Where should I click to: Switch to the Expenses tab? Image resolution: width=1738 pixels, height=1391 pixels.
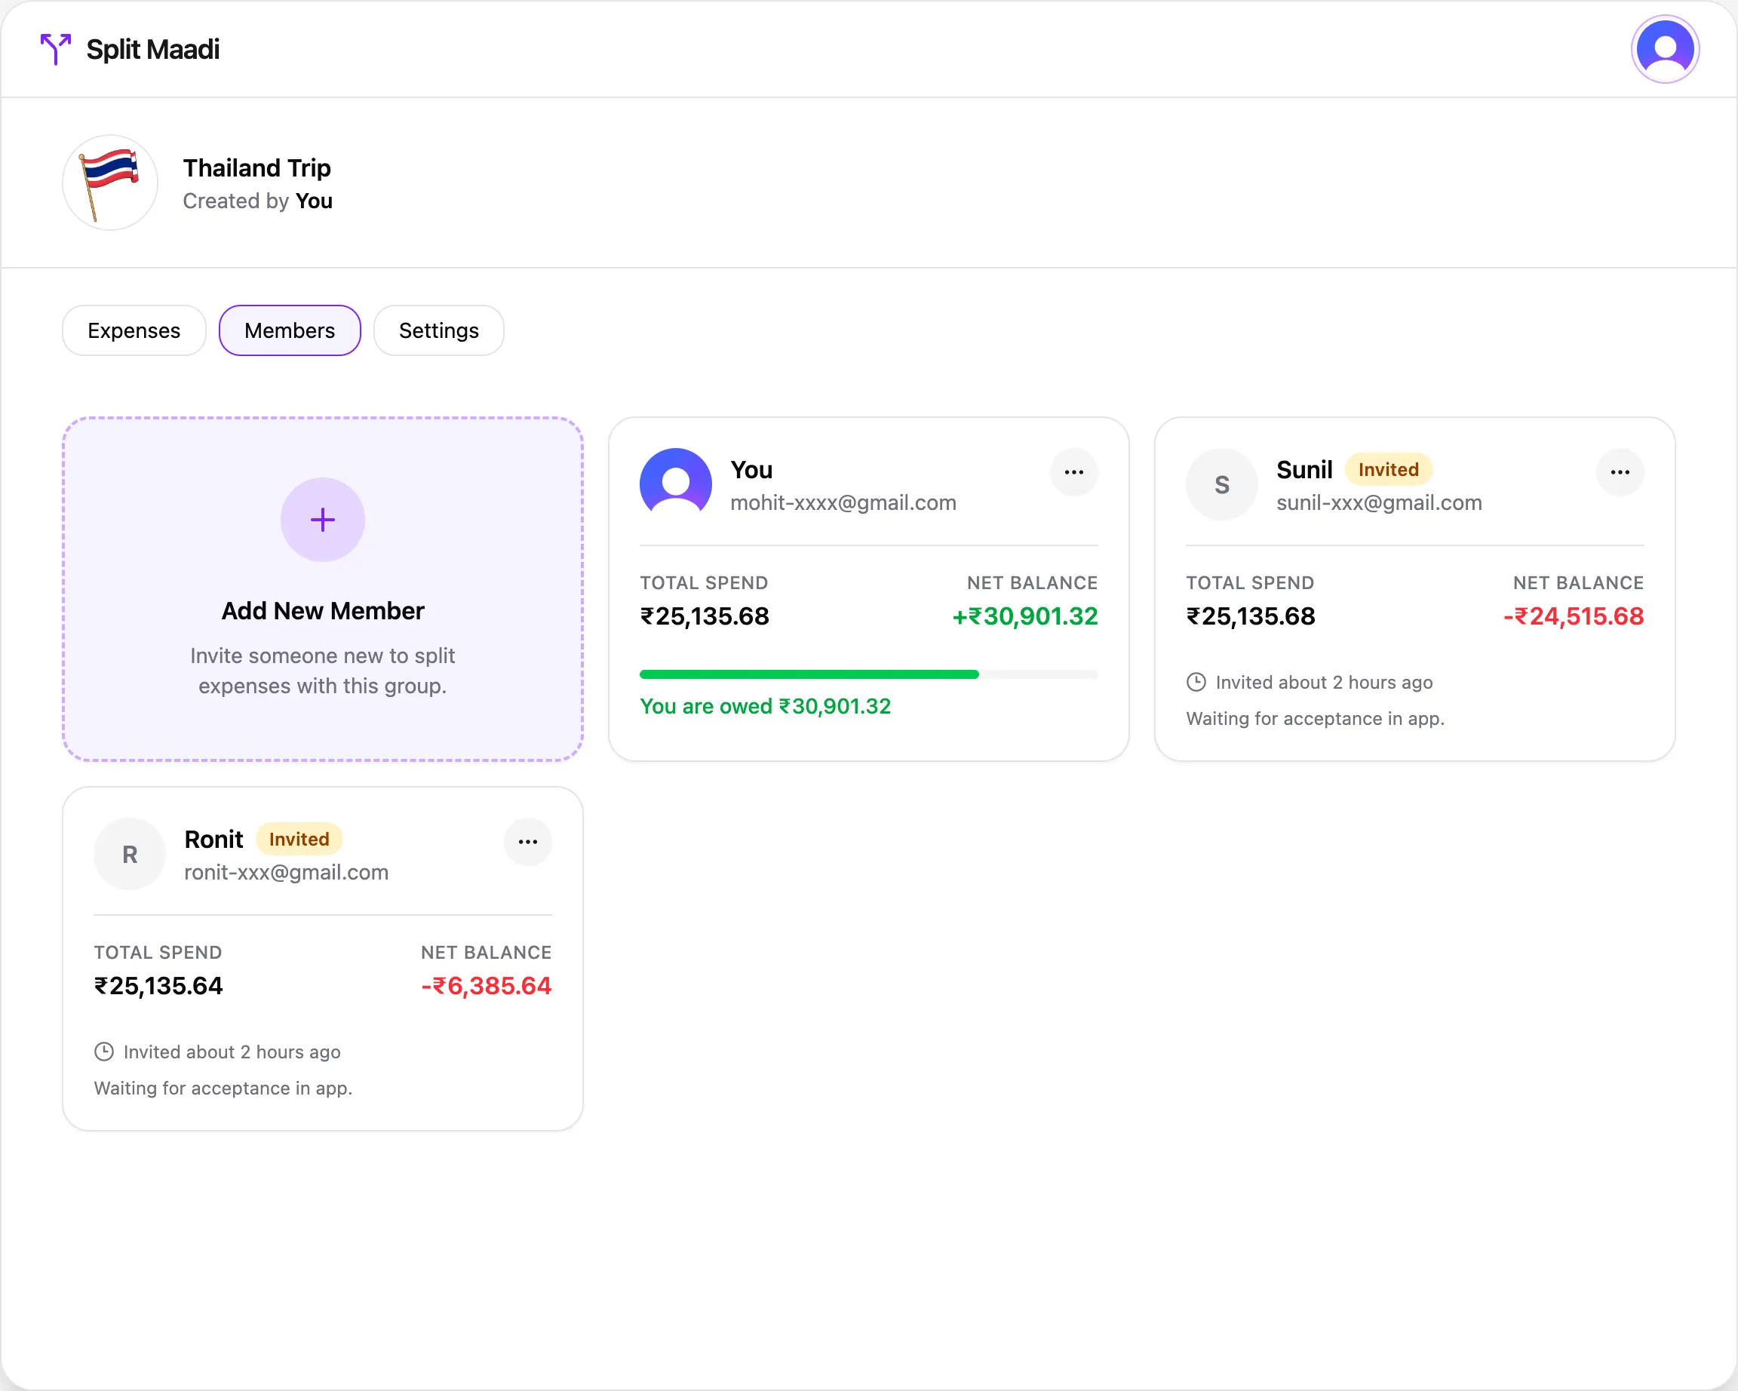134,330
